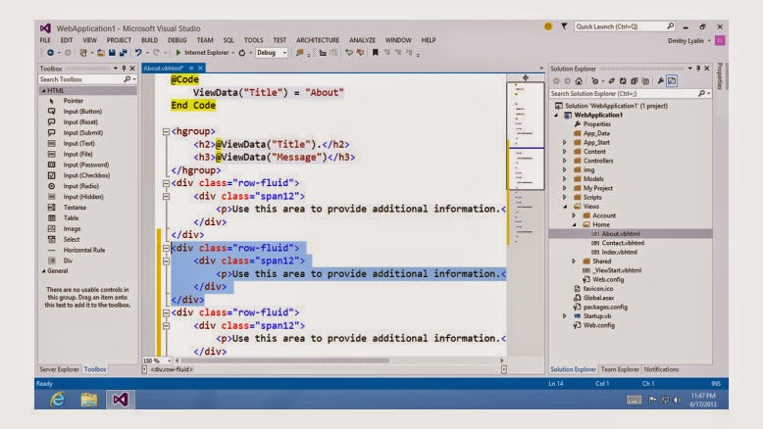This screenshot has height=429, width=763.
Task: Click the bookmark icon in the toolbar
Action: [x=376, y=53]
